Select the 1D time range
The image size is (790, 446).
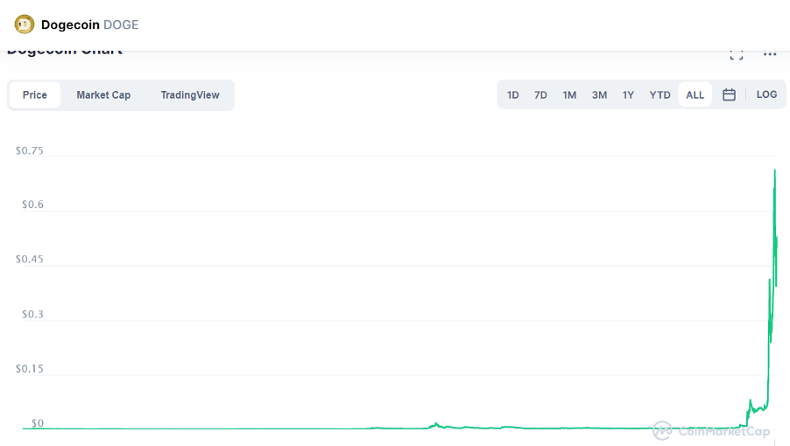coord(513,95)
